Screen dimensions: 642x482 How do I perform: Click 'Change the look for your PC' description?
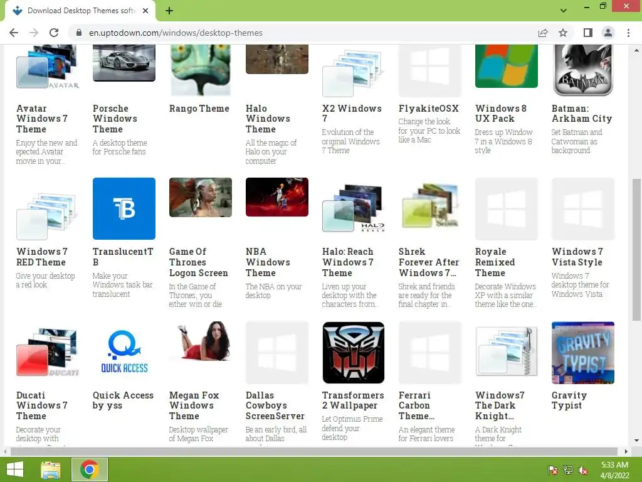click(x=429, y=131)
